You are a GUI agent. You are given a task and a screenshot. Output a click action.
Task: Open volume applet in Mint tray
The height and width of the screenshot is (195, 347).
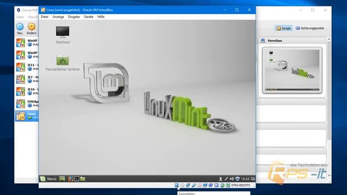pyautogui.click(x=232, y=179)
